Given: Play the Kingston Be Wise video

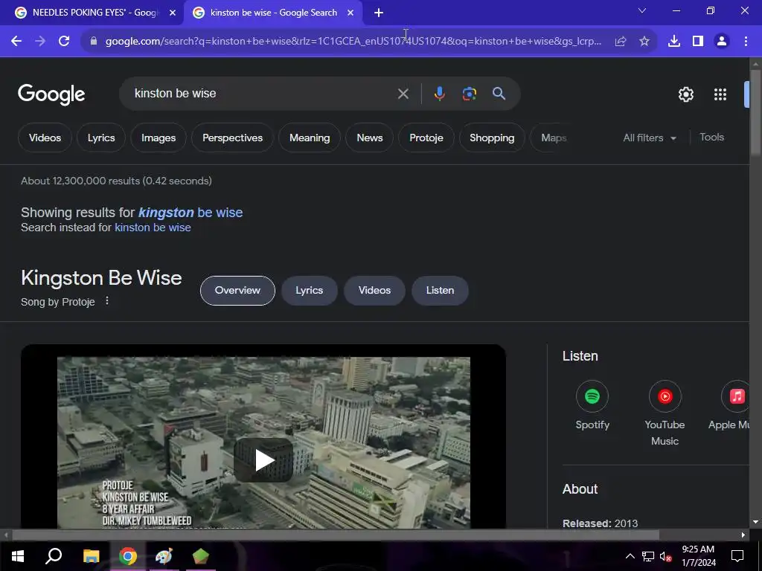Looking at the screenshot, I should 263,459.
